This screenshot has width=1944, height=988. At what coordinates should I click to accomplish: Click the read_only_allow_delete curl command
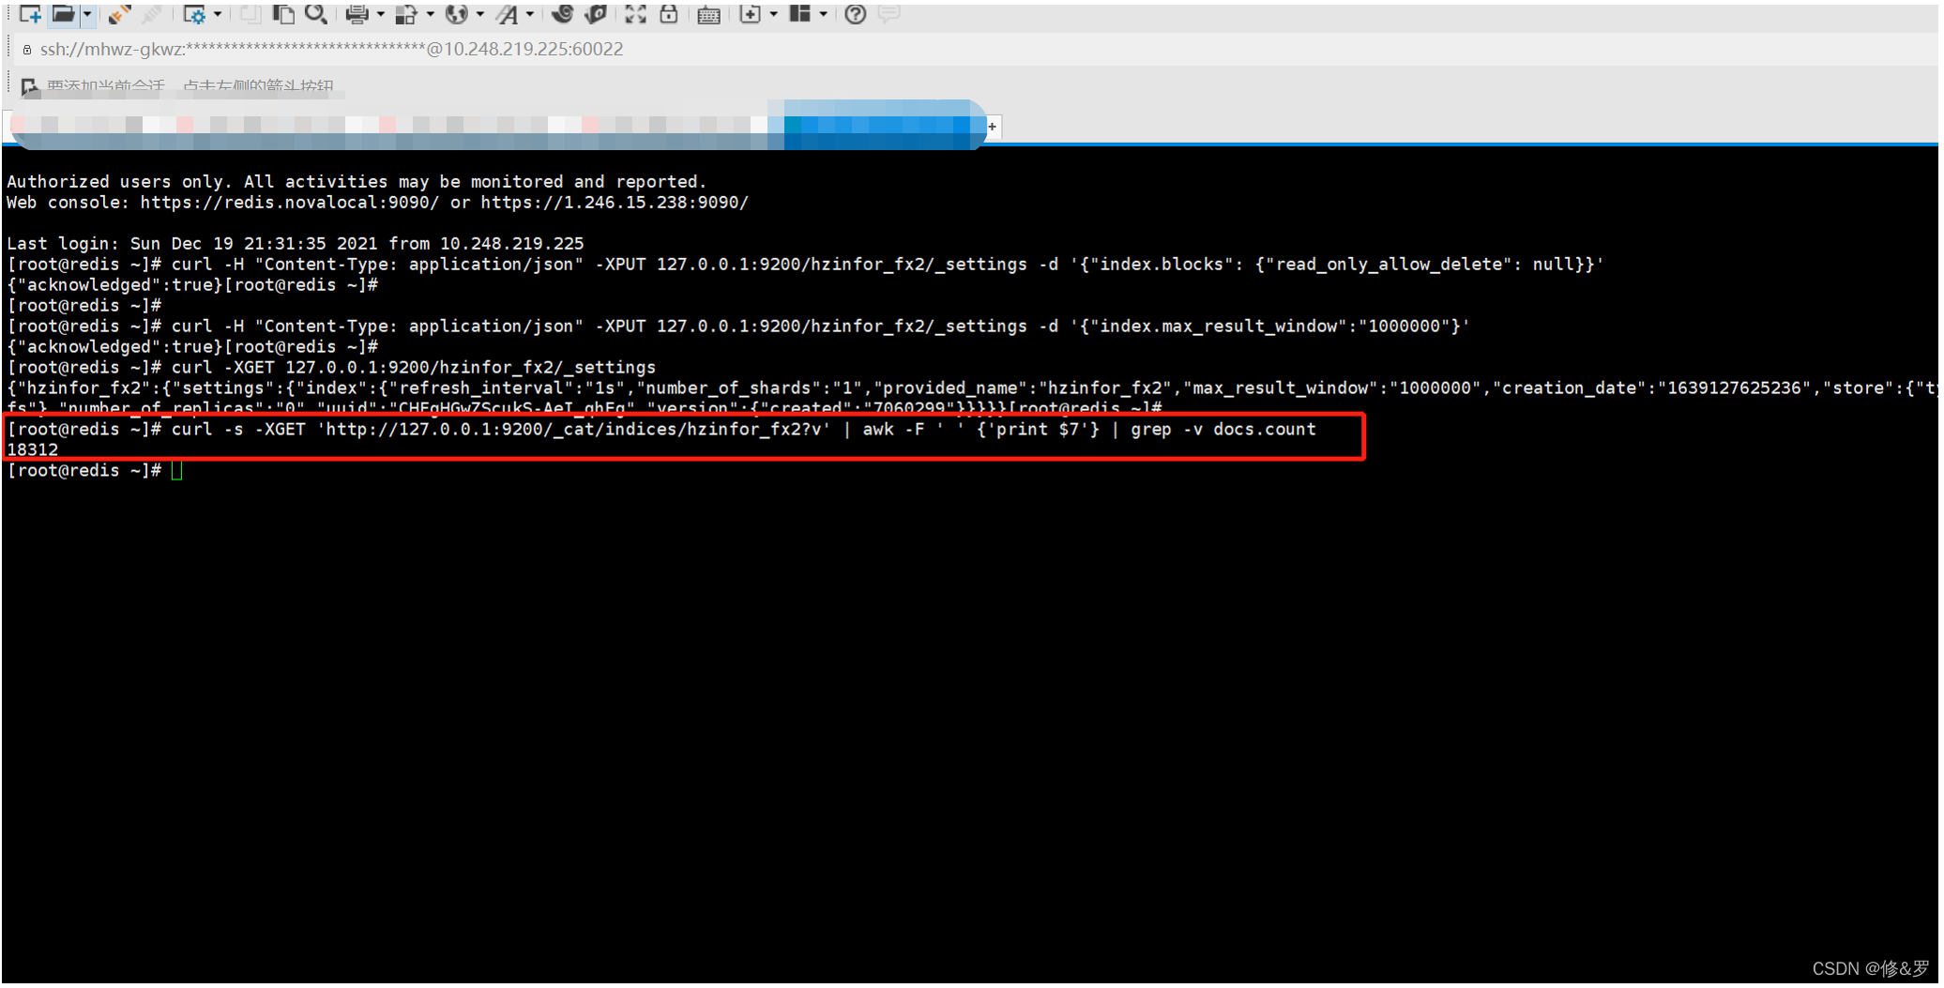tap(888, 265)
